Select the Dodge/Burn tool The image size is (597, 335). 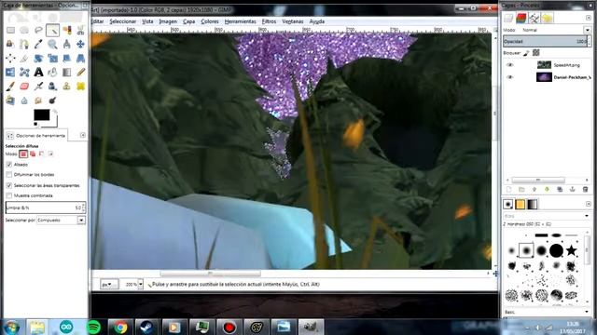[52, 100]
